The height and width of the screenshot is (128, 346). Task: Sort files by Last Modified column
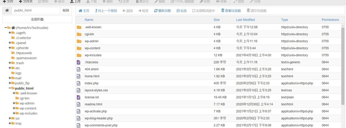point(245,20)
